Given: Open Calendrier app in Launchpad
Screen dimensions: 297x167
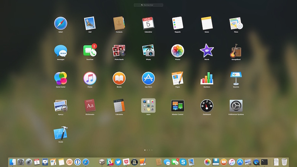Looking at the screenshot, I should [x=148, y=23].
